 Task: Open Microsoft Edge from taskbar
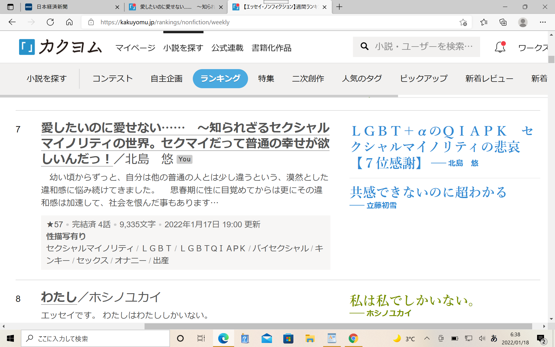(223, 338)
